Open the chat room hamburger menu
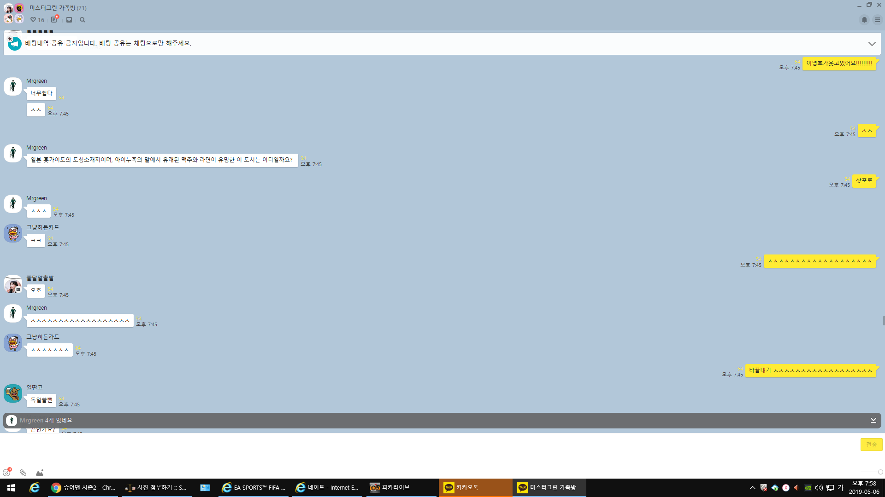The image size is (885, 497). (878, 20)
